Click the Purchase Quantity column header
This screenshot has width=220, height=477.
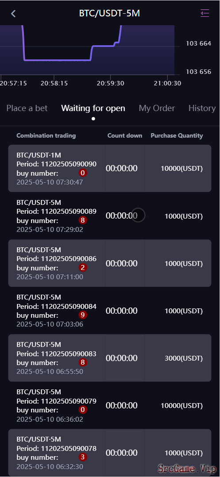click(x=177, y=136)
